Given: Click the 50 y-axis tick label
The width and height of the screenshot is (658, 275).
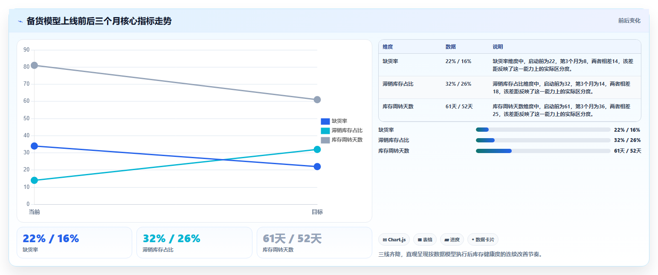Looking at the screenshot, I should (26, 119).
